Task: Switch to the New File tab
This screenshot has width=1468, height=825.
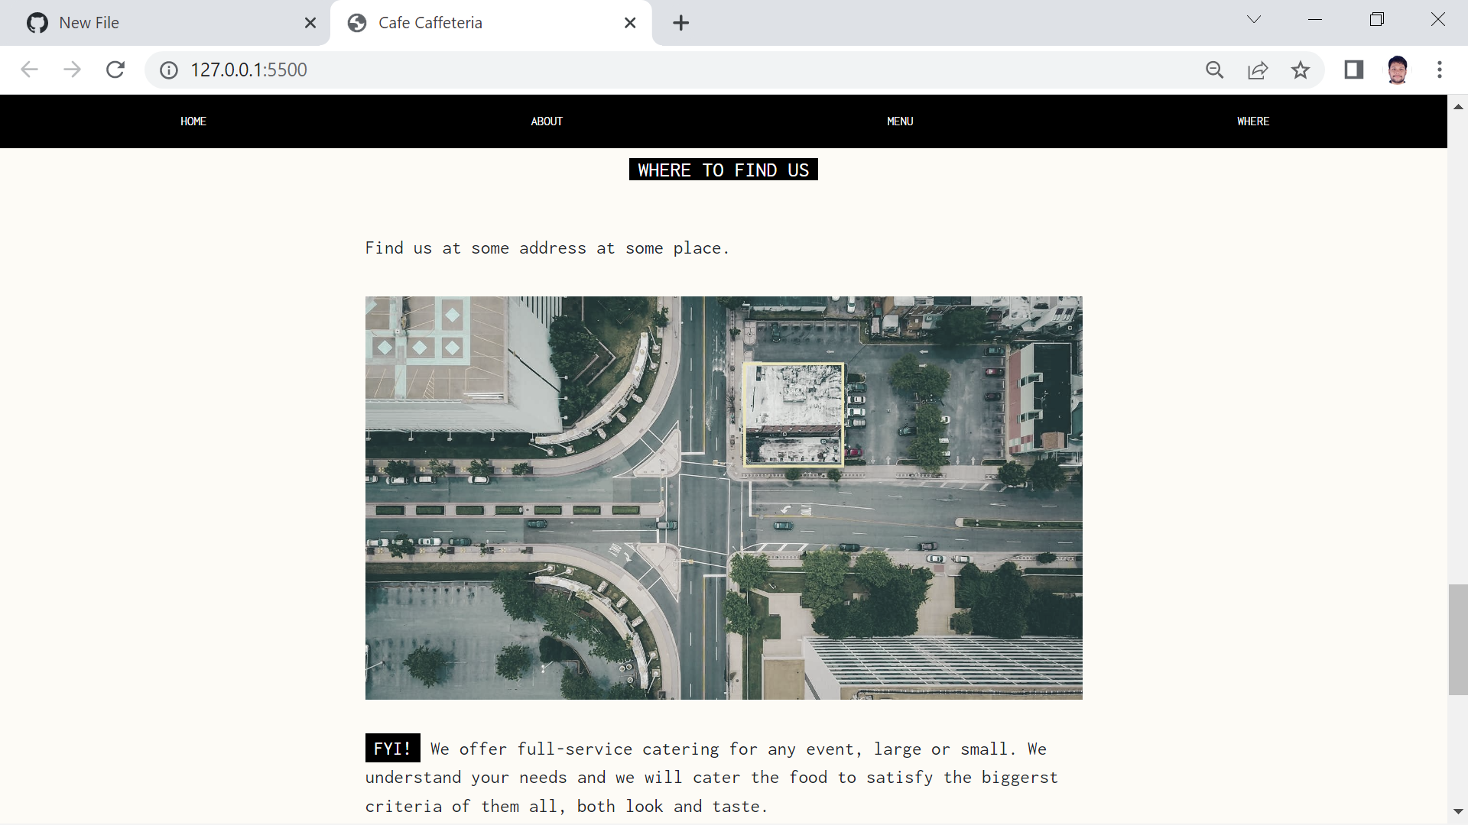Action: click(153, 23)
